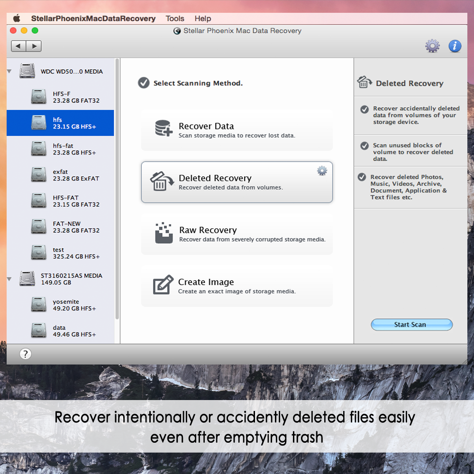The image size is (474, 474).
Task: Go back with the left arrow button
Action: (18, 46)
